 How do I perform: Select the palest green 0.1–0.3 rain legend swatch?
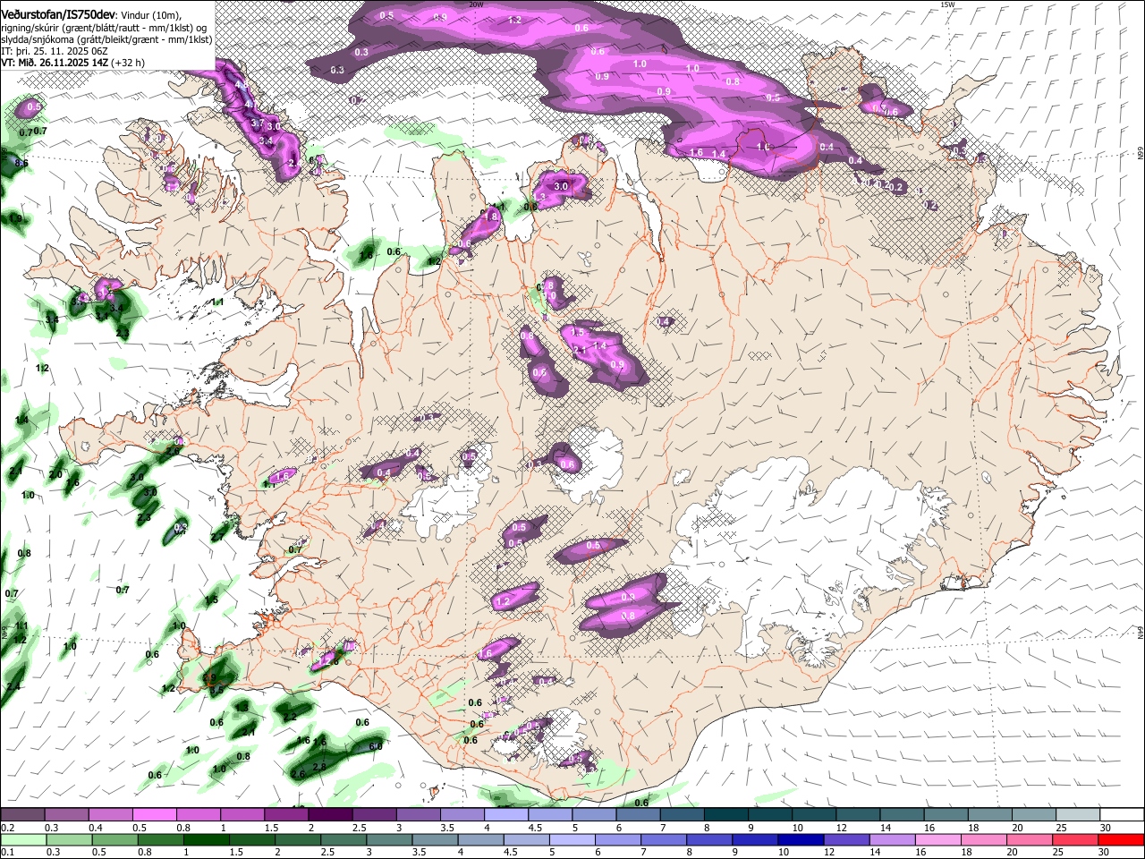22,840
